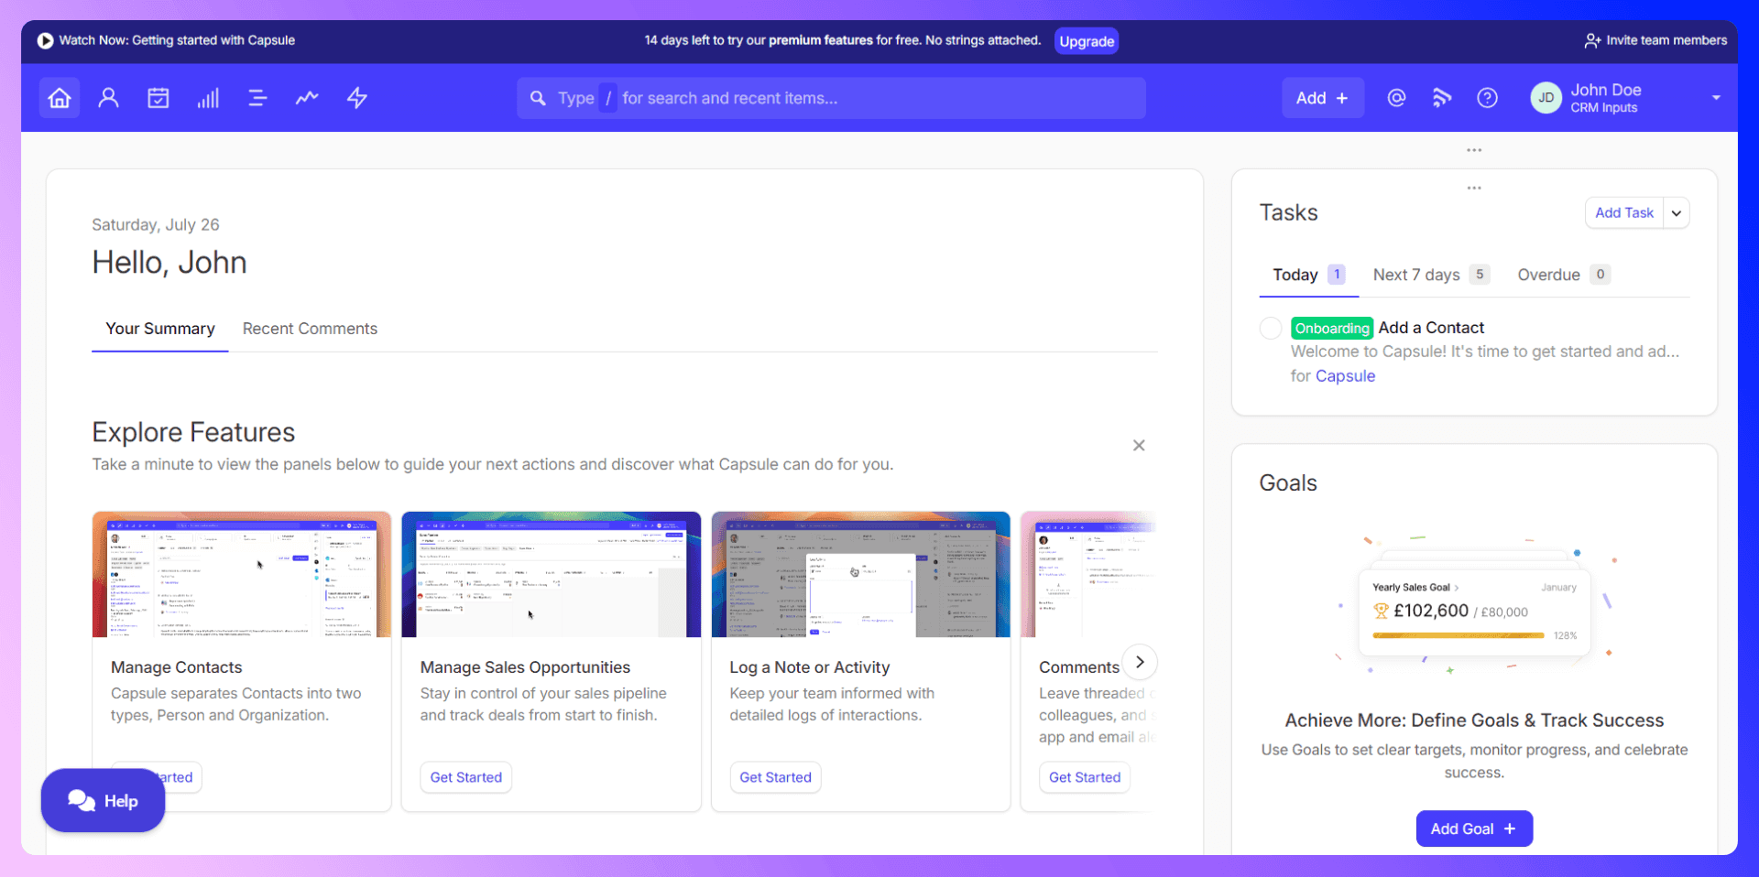Show next Explore Features cards

[1140, 662]
